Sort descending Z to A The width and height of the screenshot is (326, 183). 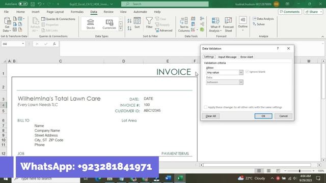click(x=129, y=28)
